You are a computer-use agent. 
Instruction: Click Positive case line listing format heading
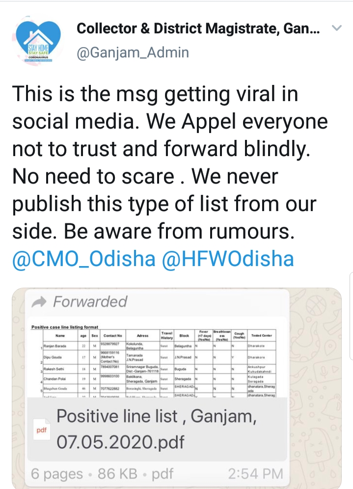click(64, 327)
